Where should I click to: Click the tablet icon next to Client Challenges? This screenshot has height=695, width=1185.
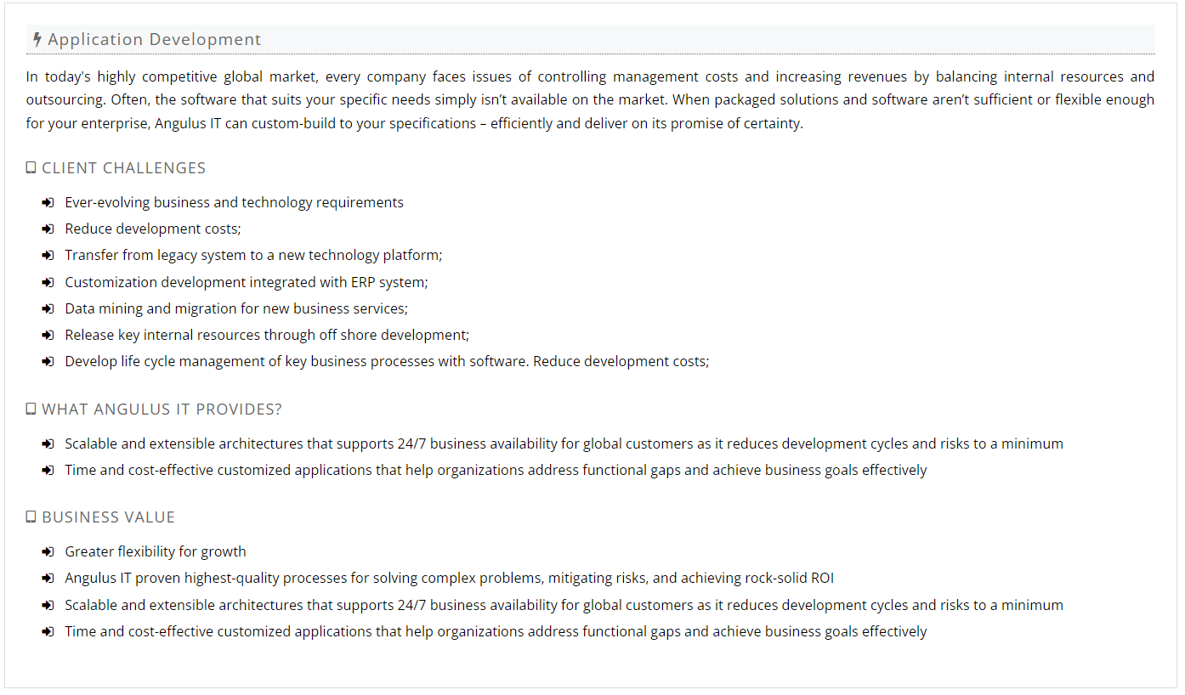(31, 168)
